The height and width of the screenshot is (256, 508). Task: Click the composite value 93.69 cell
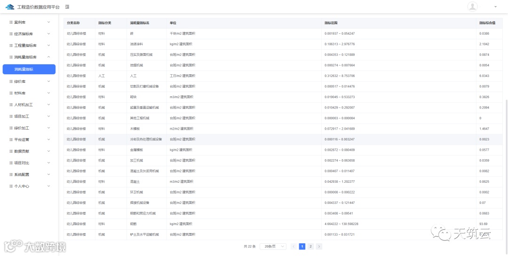(490, 224)
